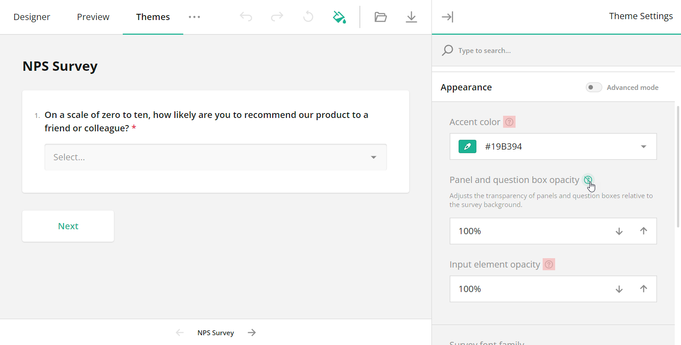The height and width of the screenshot is (345, 681).
Task: Expand the Select... dropdown in question
Action: 373,157
